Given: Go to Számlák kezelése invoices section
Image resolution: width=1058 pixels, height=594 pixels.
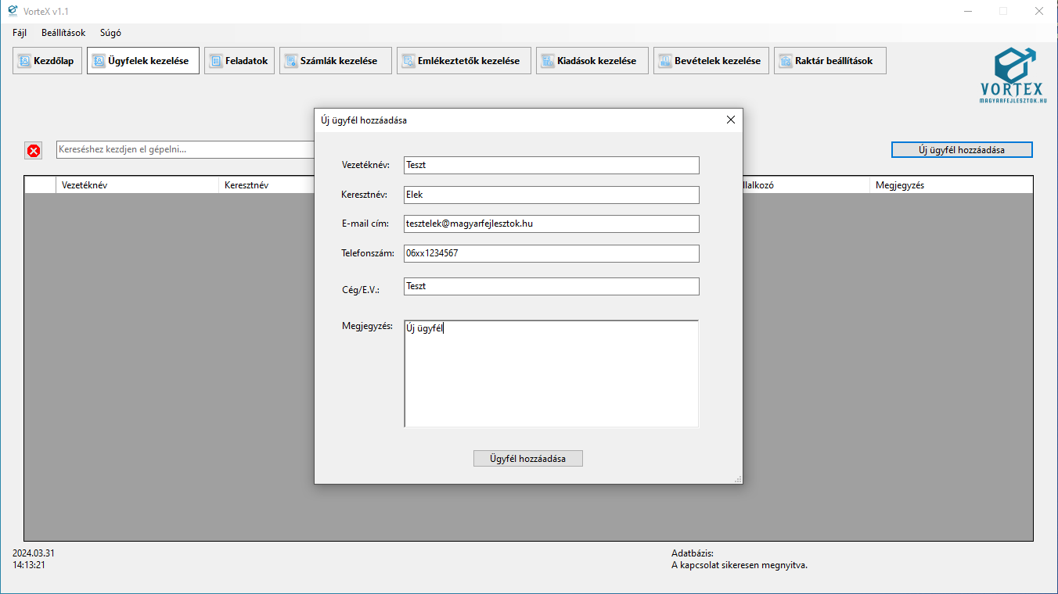Looking at the screenshot, I should click(335, 61).
